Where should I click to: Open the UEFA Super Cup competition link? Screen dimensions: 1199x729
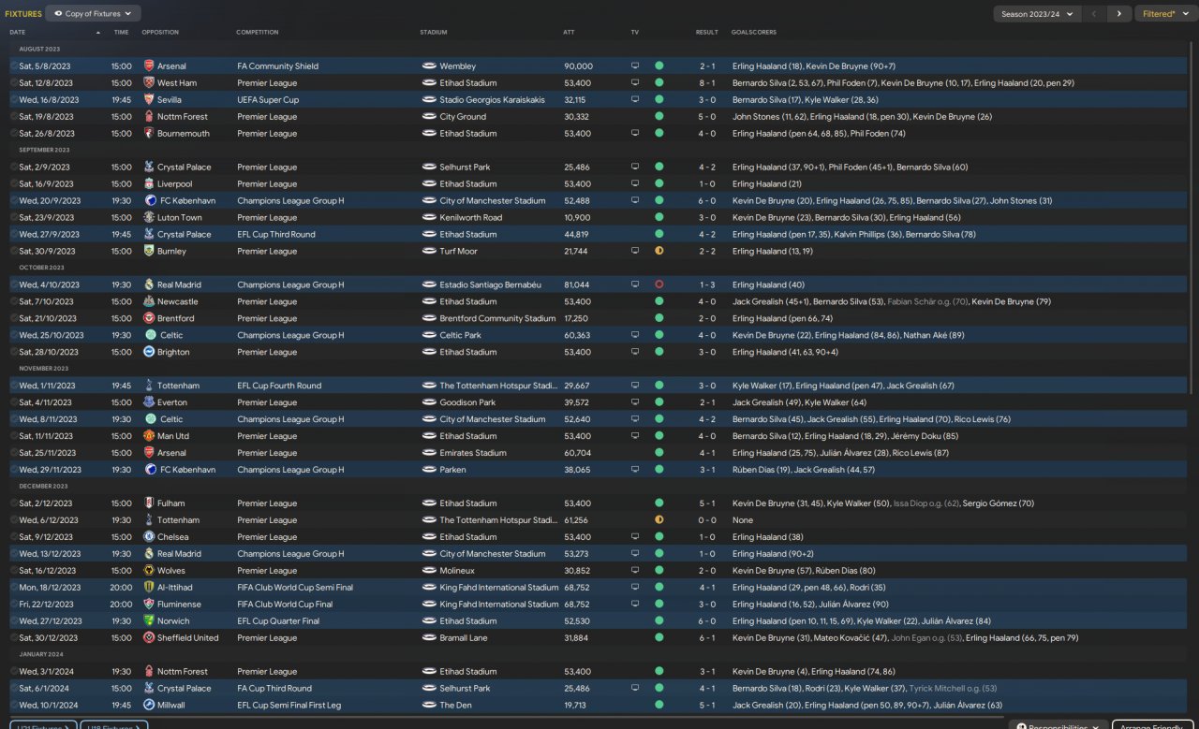pos(267,100)
